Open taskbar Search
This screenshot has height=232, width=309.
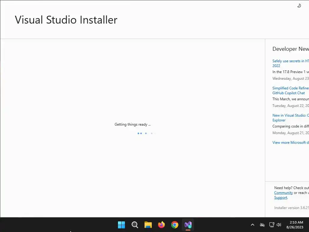click(x=135, y=225)
